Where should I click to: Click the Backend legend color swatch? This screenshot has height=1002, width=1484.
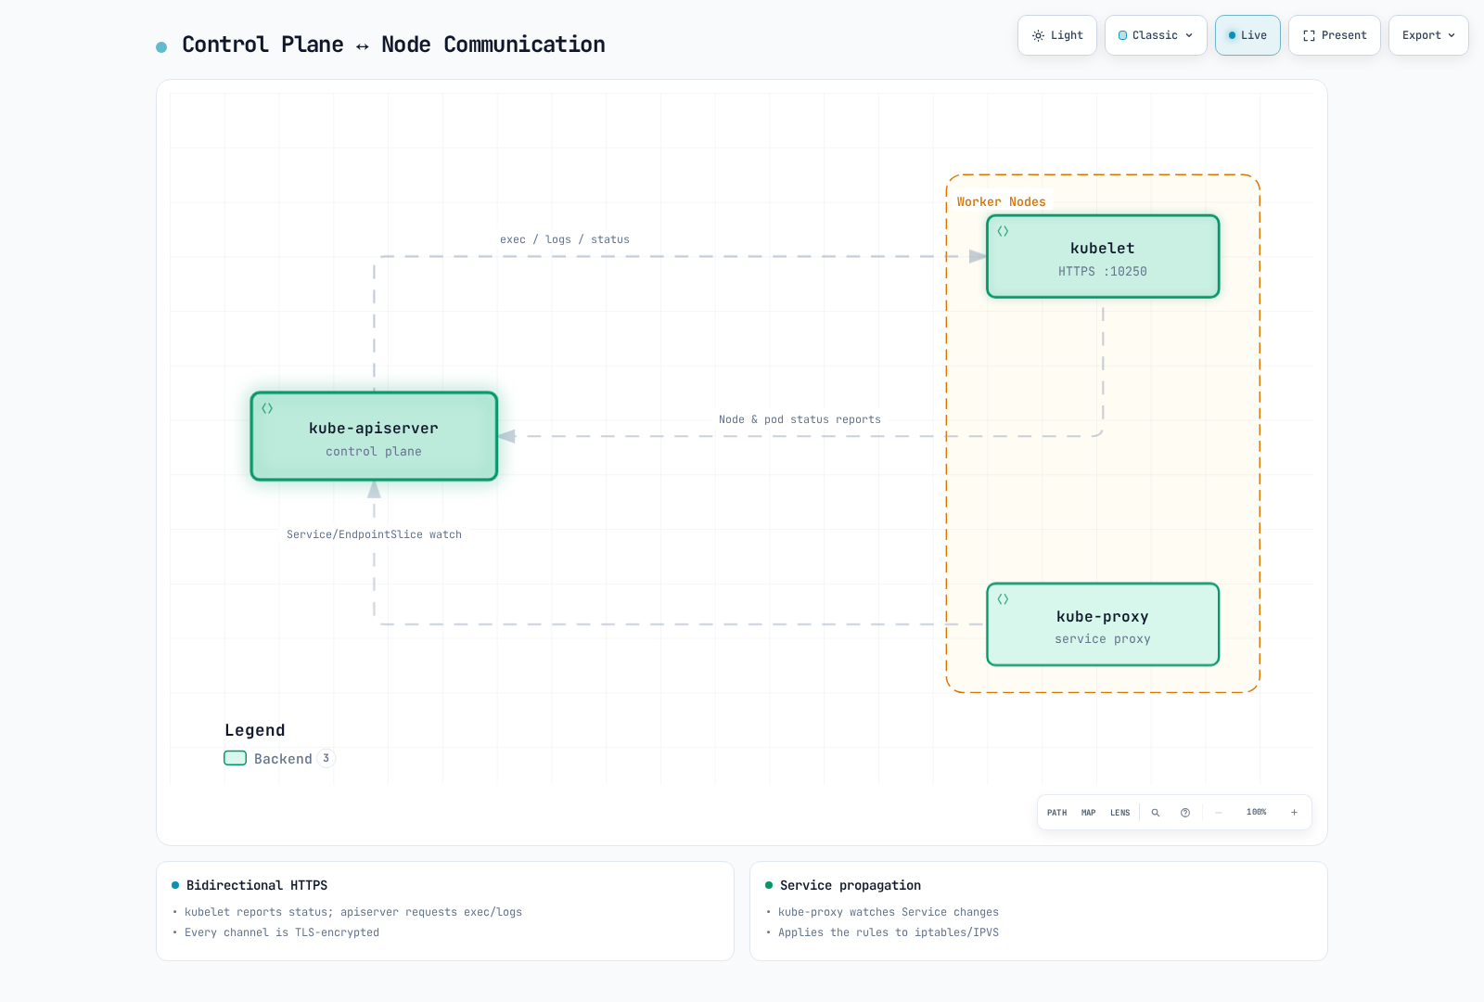[236, 758]
